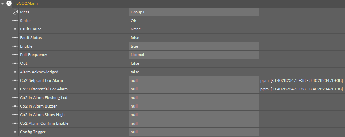345x137 pixels.
Task: Click the slot icon beside Fault Cause
Action: point(15,29)
